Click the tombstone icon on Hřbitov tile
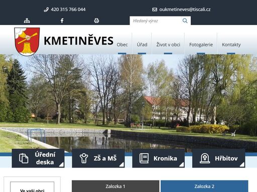 coord(205,158)
